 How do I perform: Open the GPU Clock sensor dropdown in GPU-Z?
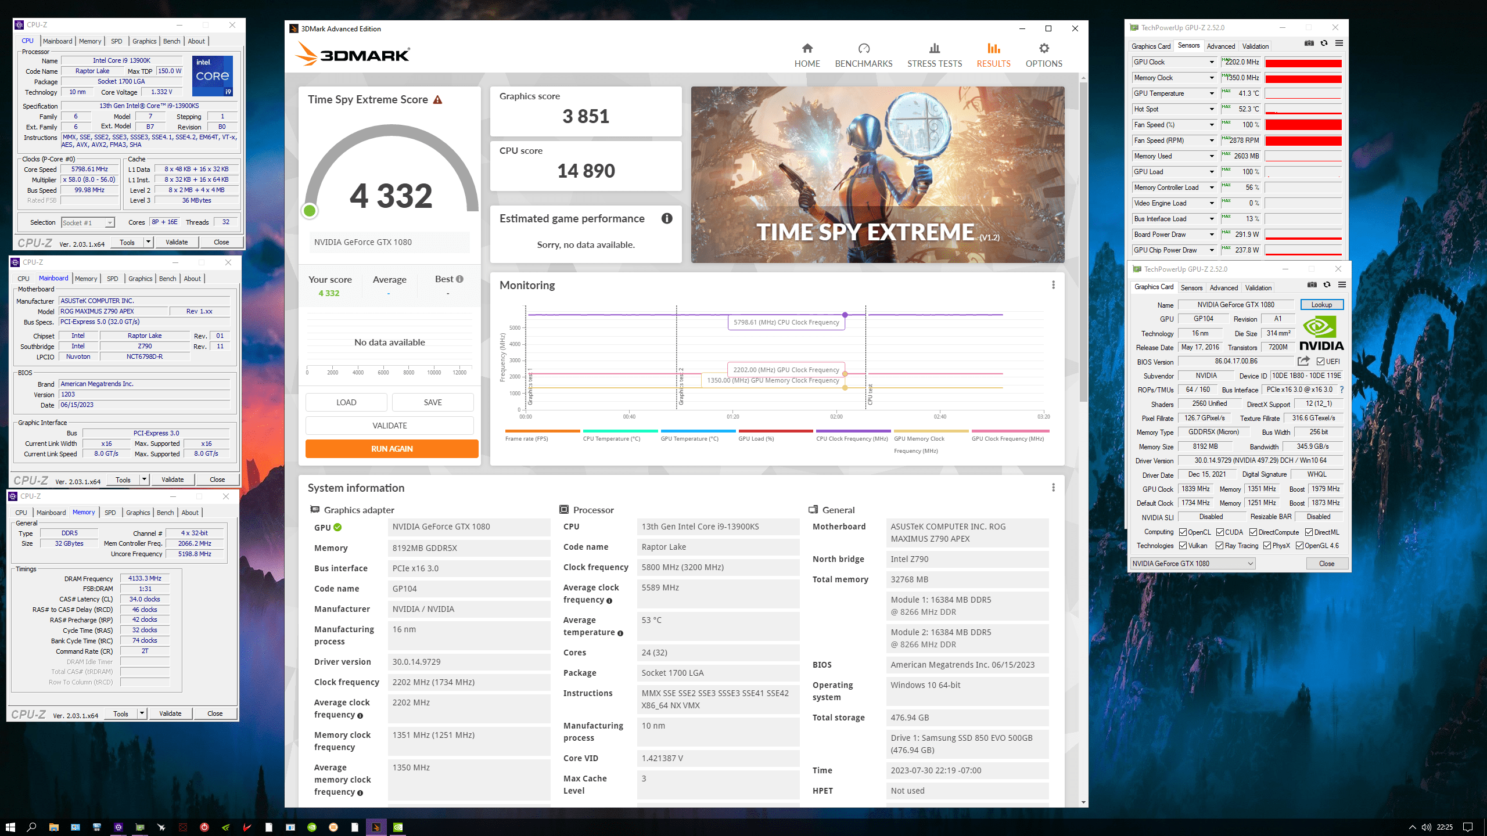[x=1212, y=62]
